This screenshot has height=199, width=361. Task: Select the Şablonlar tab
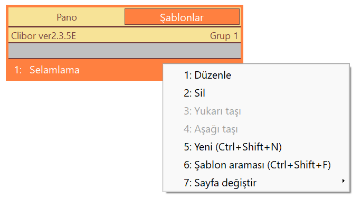[x=182, y=17]
